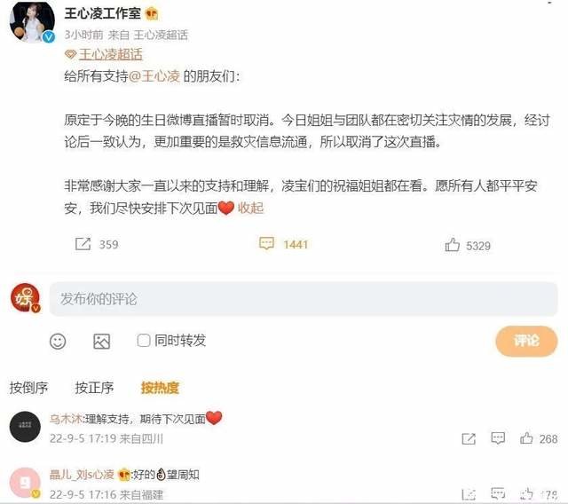
Task: Click the image upload icon below the comment box
Action: [101, 341]
